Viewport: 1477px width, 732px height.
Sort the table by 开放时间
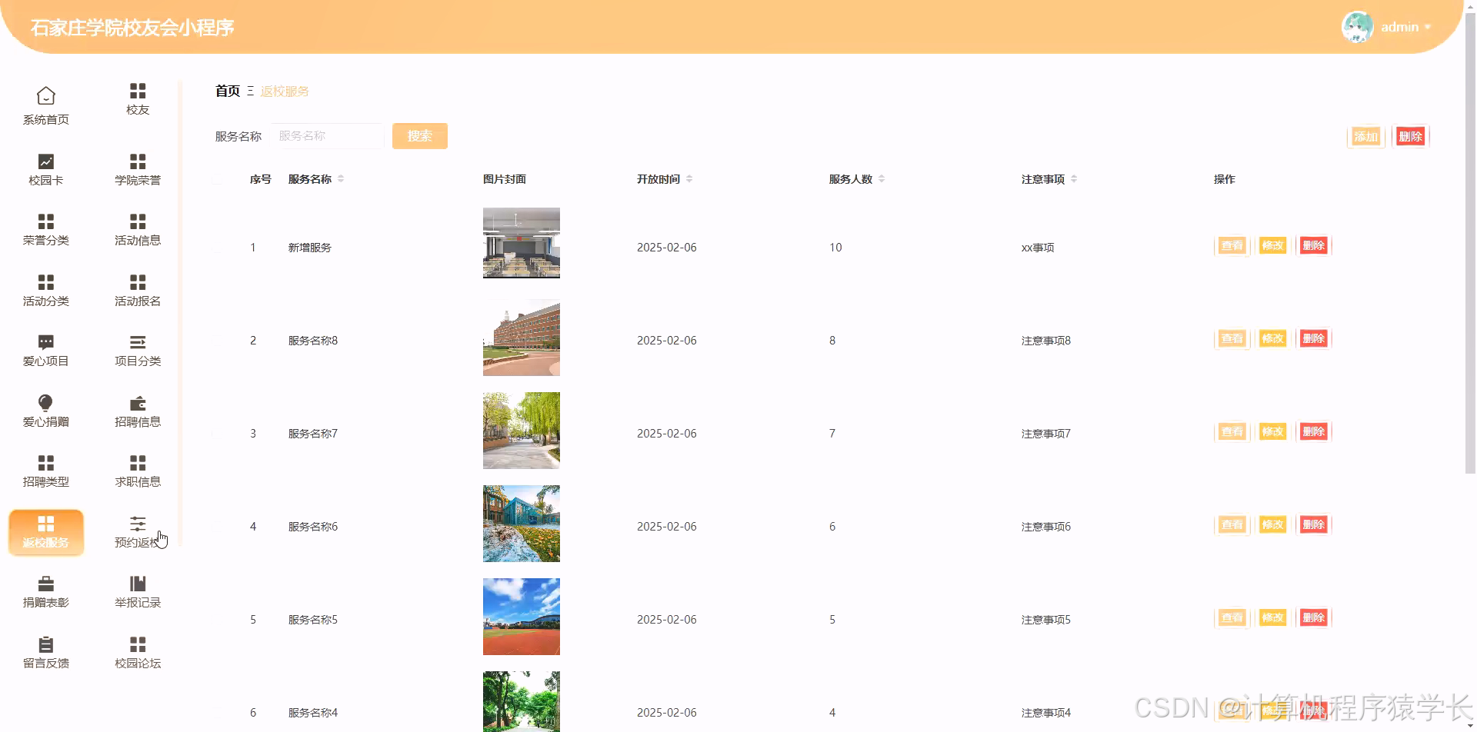point(689,178)
